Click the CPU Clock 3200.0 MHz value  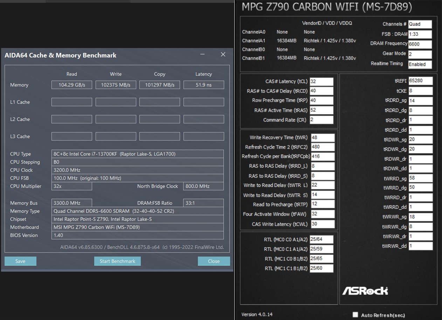point(138,170)
